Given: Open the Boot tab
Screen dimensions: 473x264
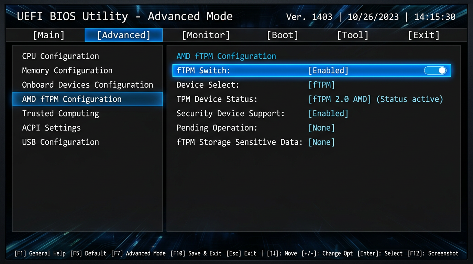Looking at the screenshot, I should pyautogui.click(x=282, y=35).
